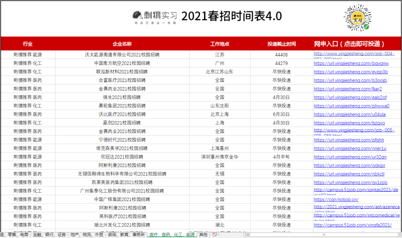The width and height of the screenshot is (402, 238).
Task: Open the nner1u link for 埃克森美孚
Action: pos(350,149)
